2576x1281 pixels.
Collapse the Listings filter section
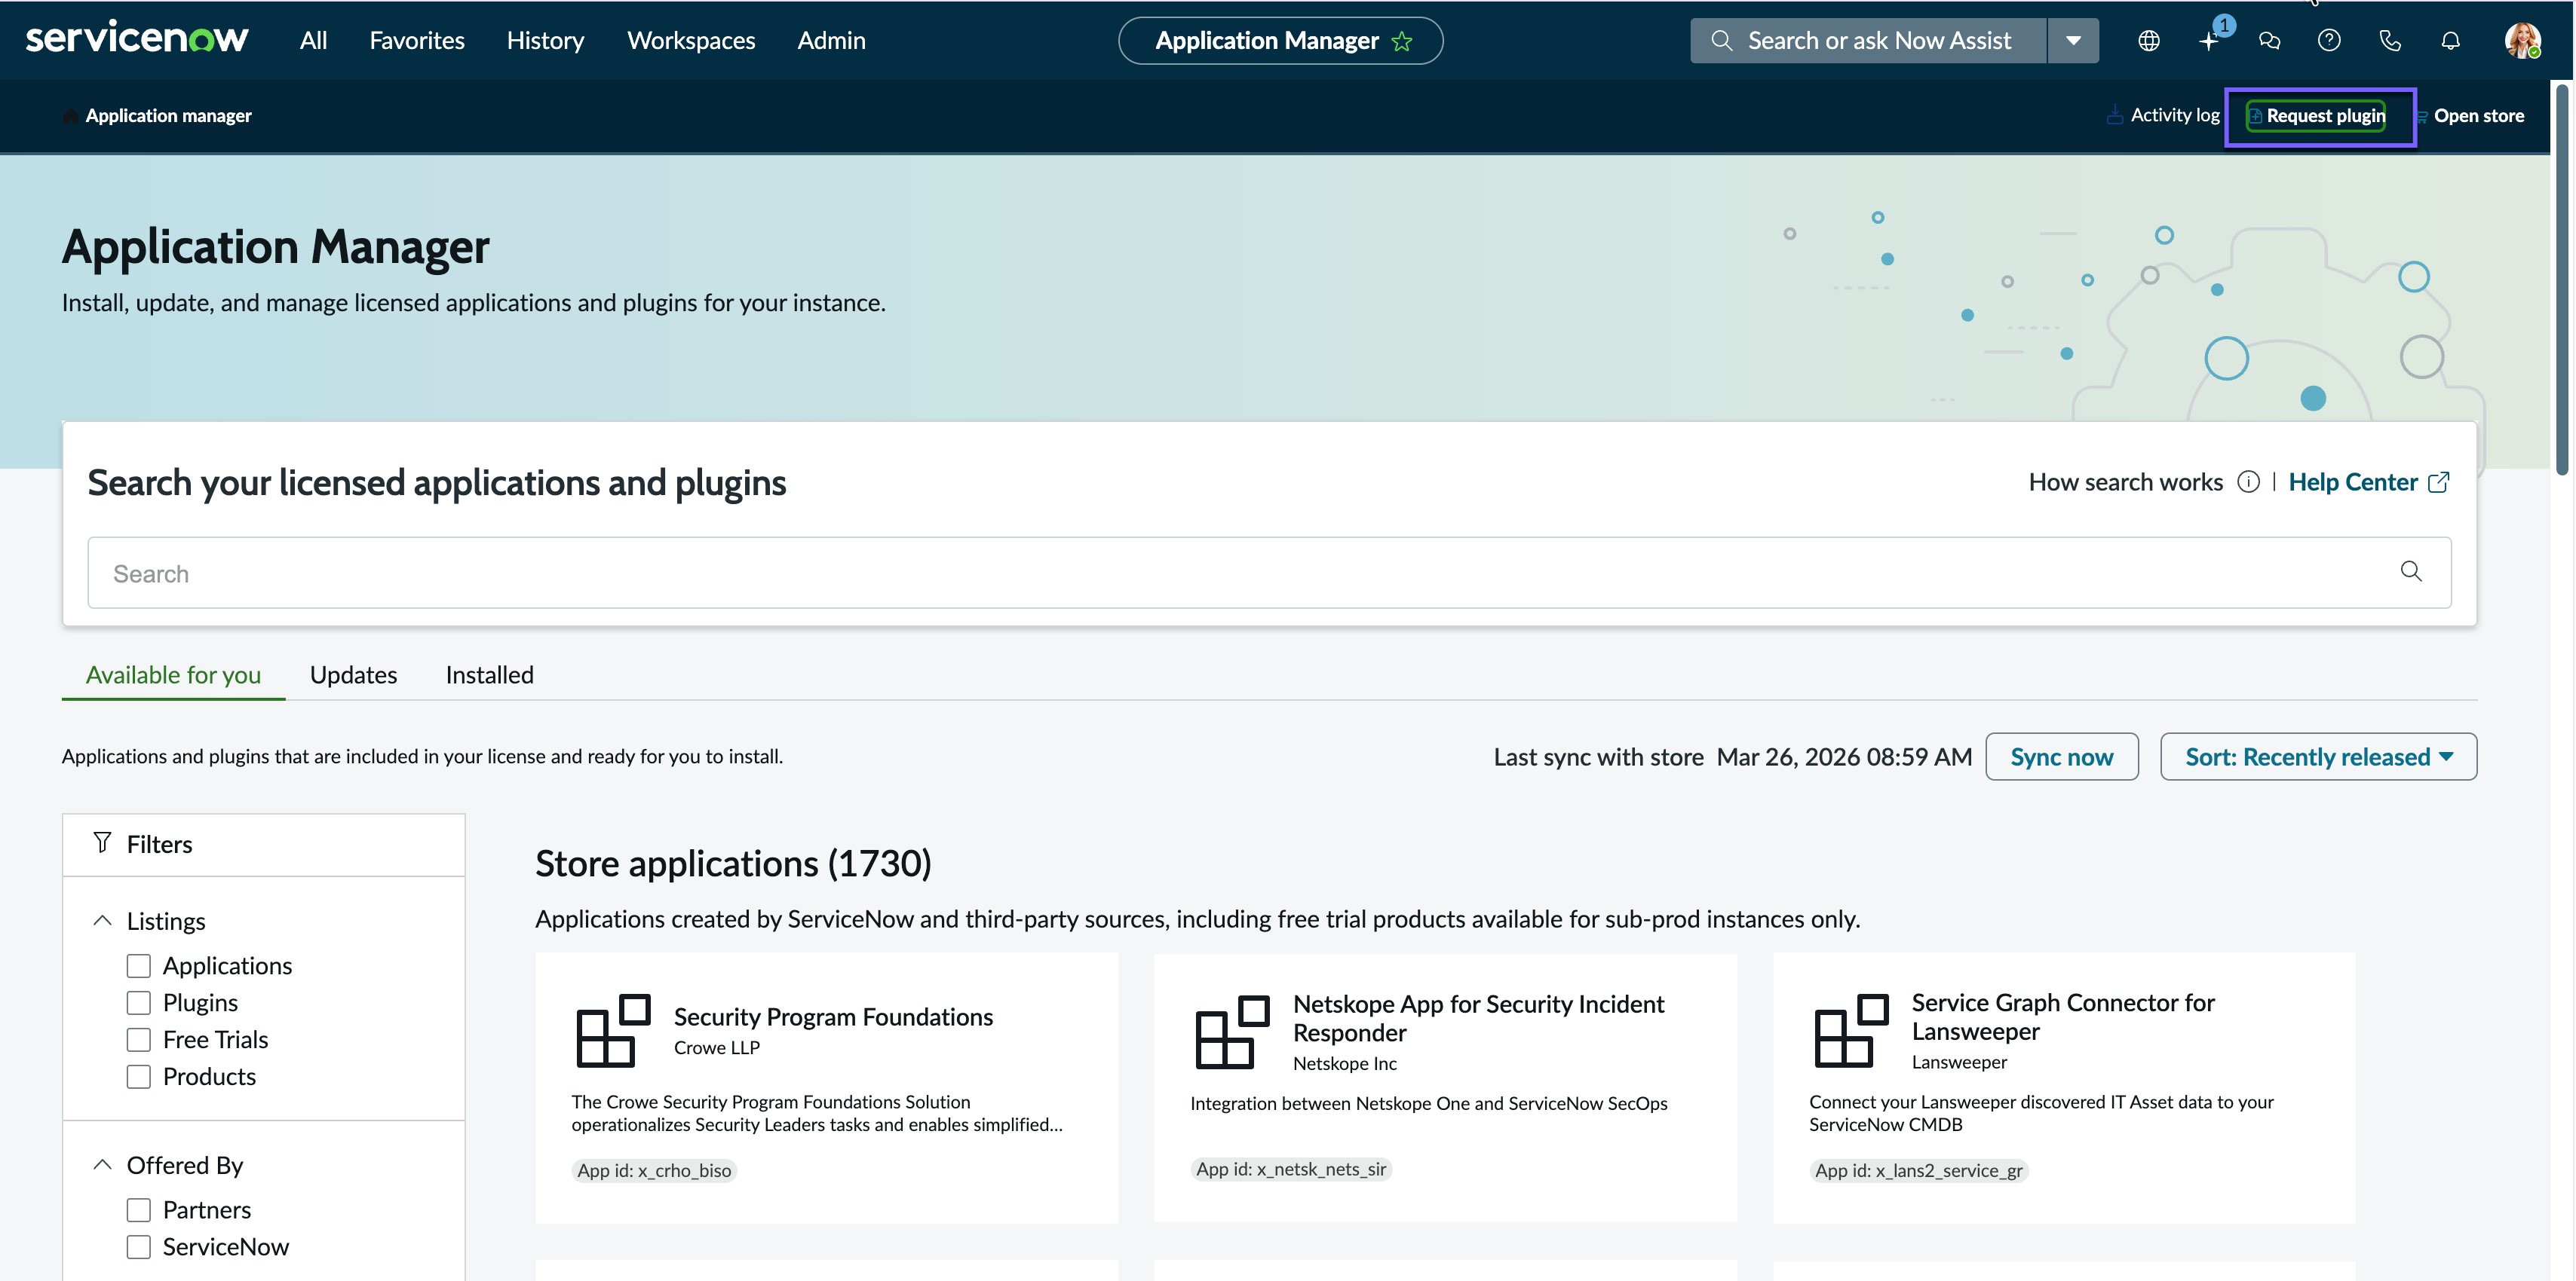(102, 920)
